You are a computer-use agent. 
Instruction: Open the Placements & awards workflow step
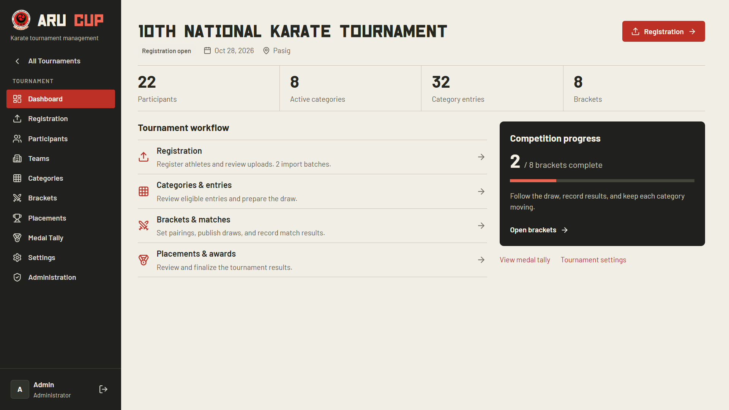click(x=312, y=260)
